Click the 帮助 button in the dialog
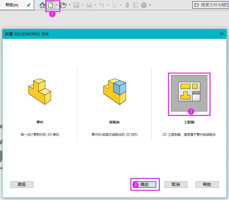Screen dimensions: 229x200 click(207, 184)
